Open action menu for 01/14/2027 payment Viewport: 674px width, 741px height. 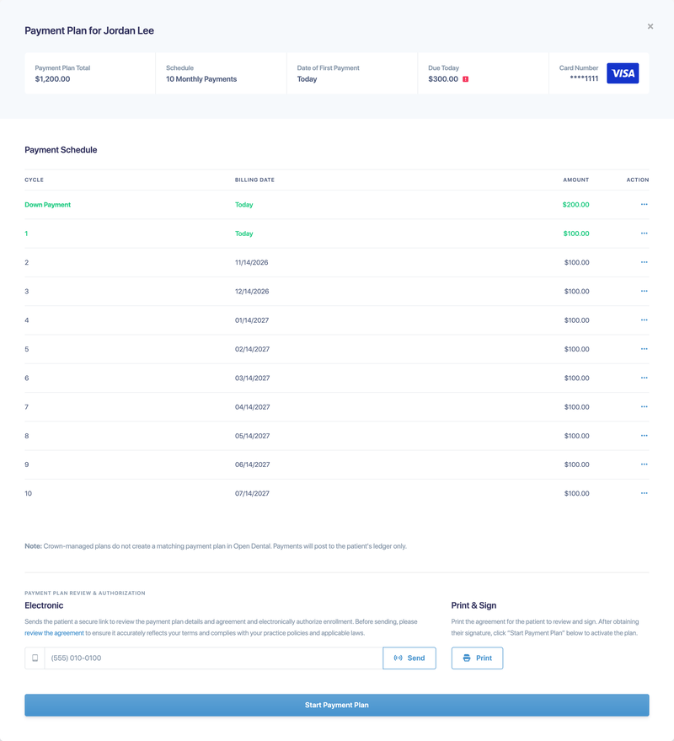tap(644, 320)
